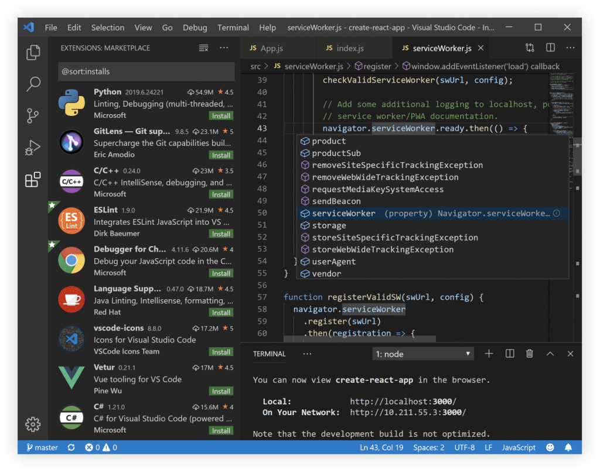
Task: Choose the userAgent suggestion
Action: click(433, 262)
